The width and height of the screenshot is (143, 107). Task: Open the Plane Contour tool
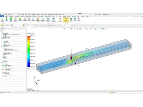click(11, 20)
